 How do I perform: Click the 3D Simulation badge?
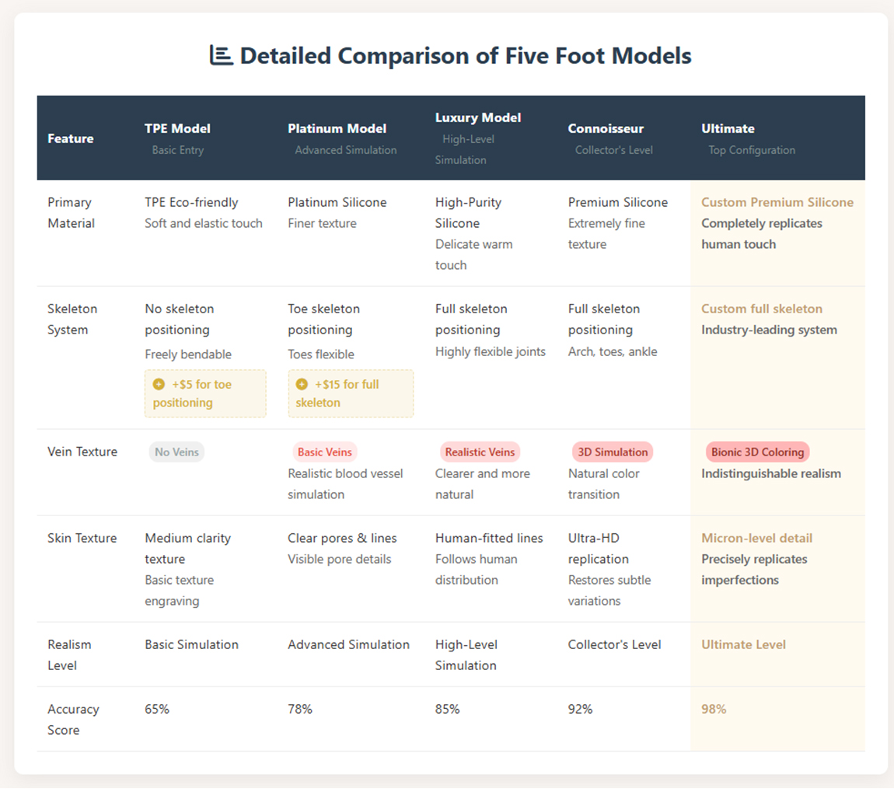(612, 452)
